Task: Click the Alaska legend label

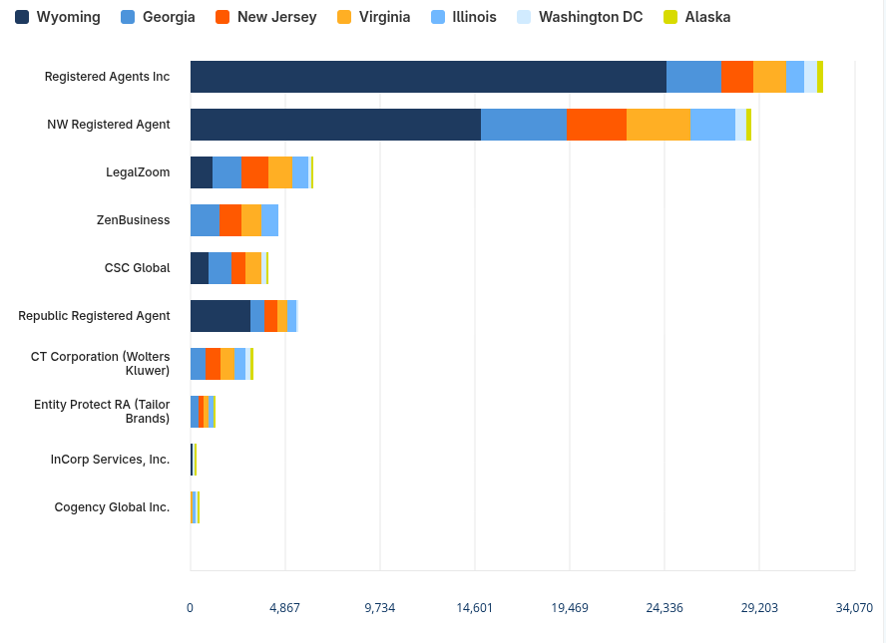Action: click(x=707, y=17)
